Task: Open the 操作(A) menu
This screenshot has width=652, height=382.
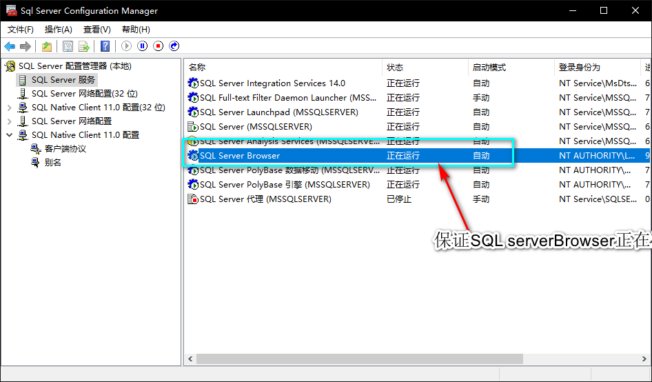Action: (58, 30)
